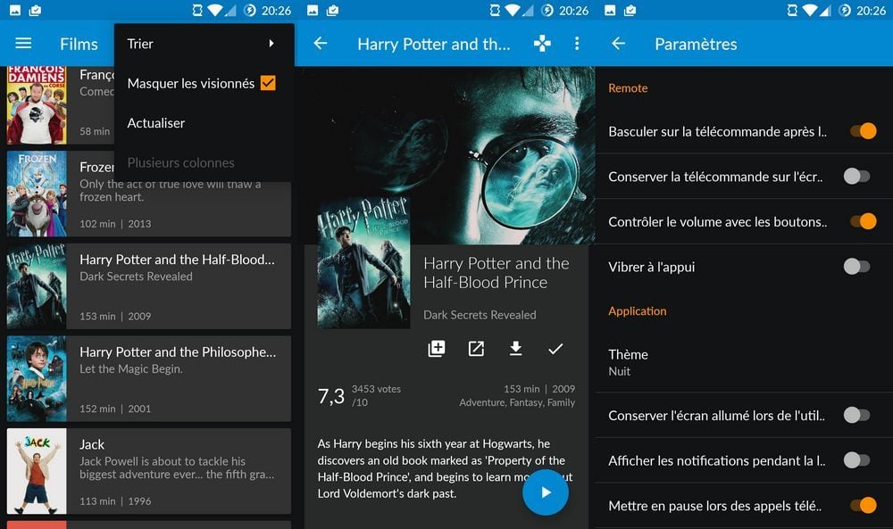Tap François Damiens poster thumbnail
This screenshot has width=893, height=529.
[x=37, y=105]
